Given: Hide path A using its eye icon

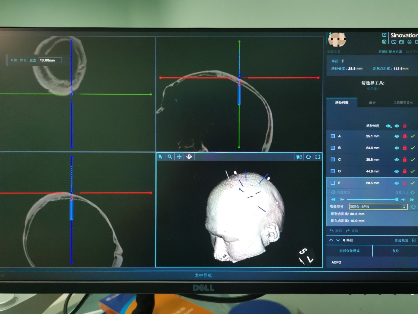Looking at the screenshot, I should point(397,136).
